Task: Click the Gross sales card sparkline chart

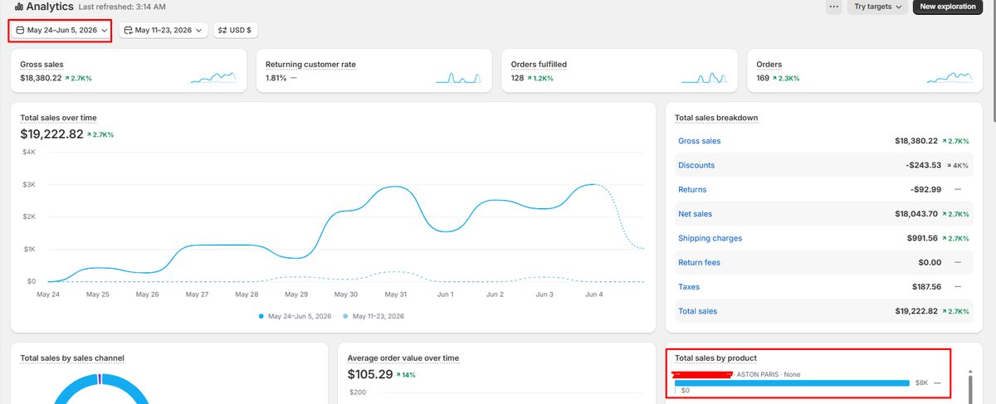Action: point(213,77)
